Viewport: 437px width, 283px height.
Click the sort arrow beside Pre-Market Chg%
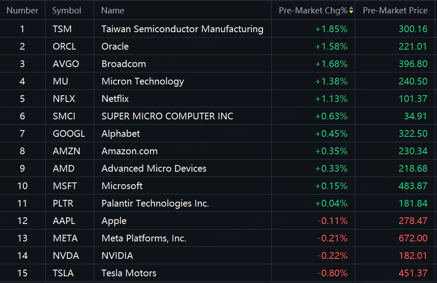351,10
